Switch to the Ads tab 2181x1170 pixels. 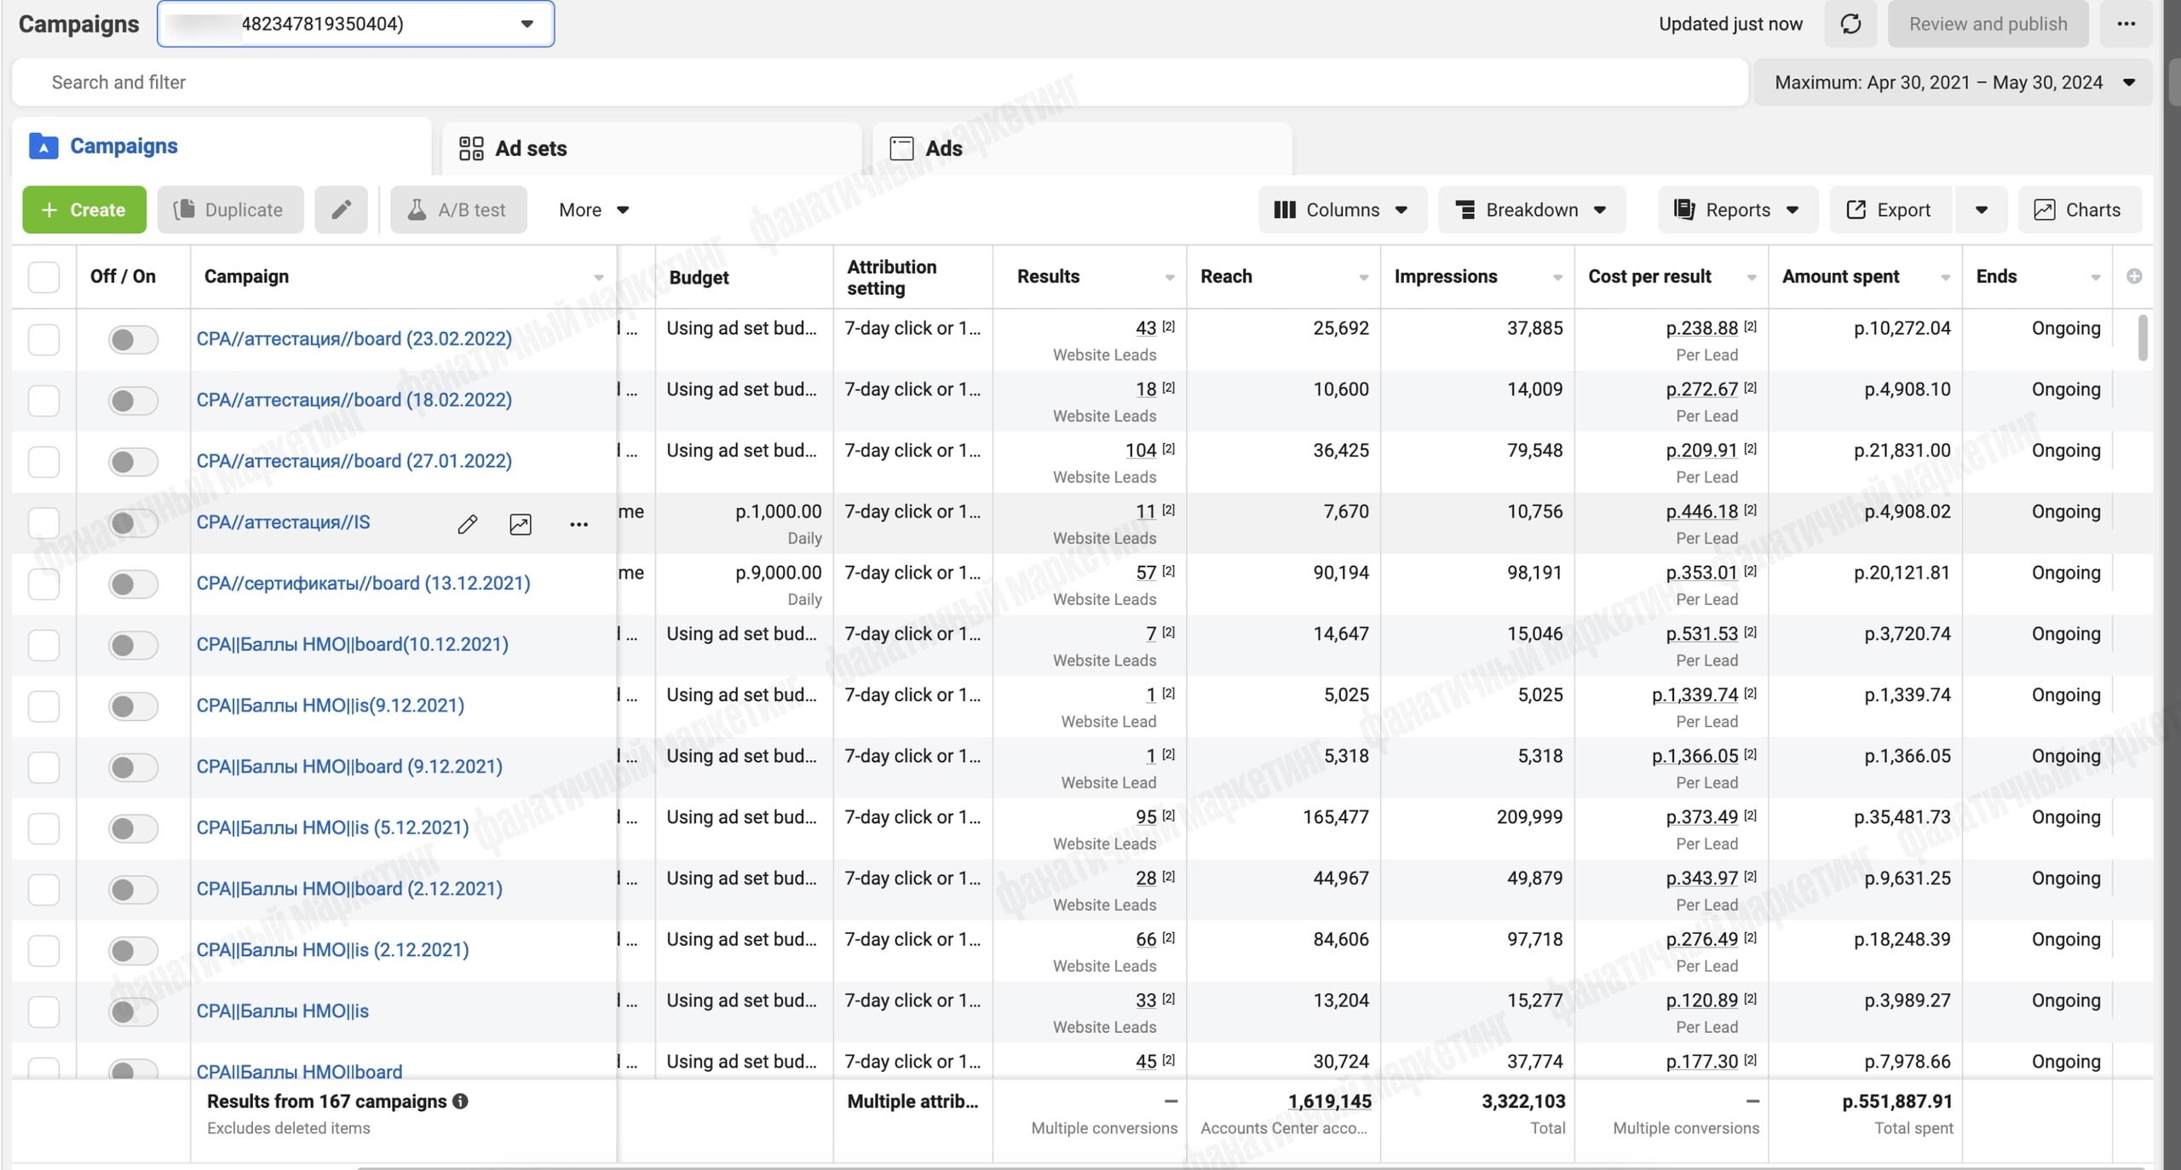tap(1082, 148)
